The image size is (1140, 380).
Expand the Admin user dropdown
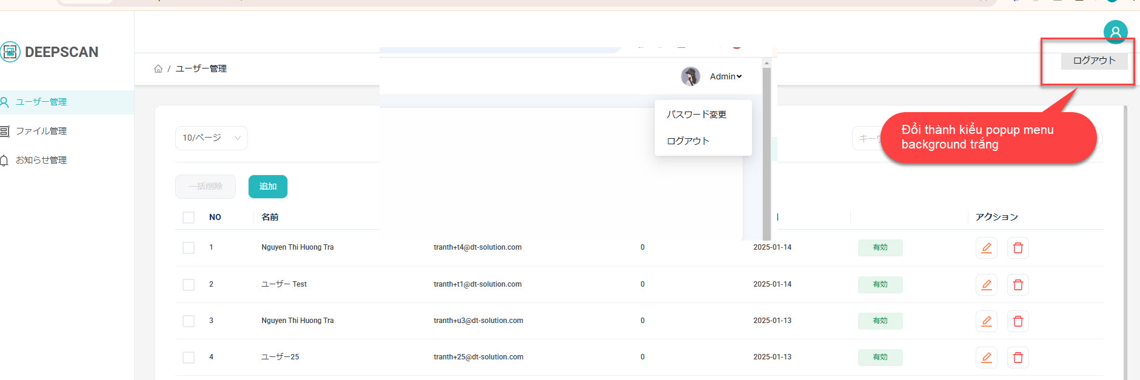coord(726,76)
